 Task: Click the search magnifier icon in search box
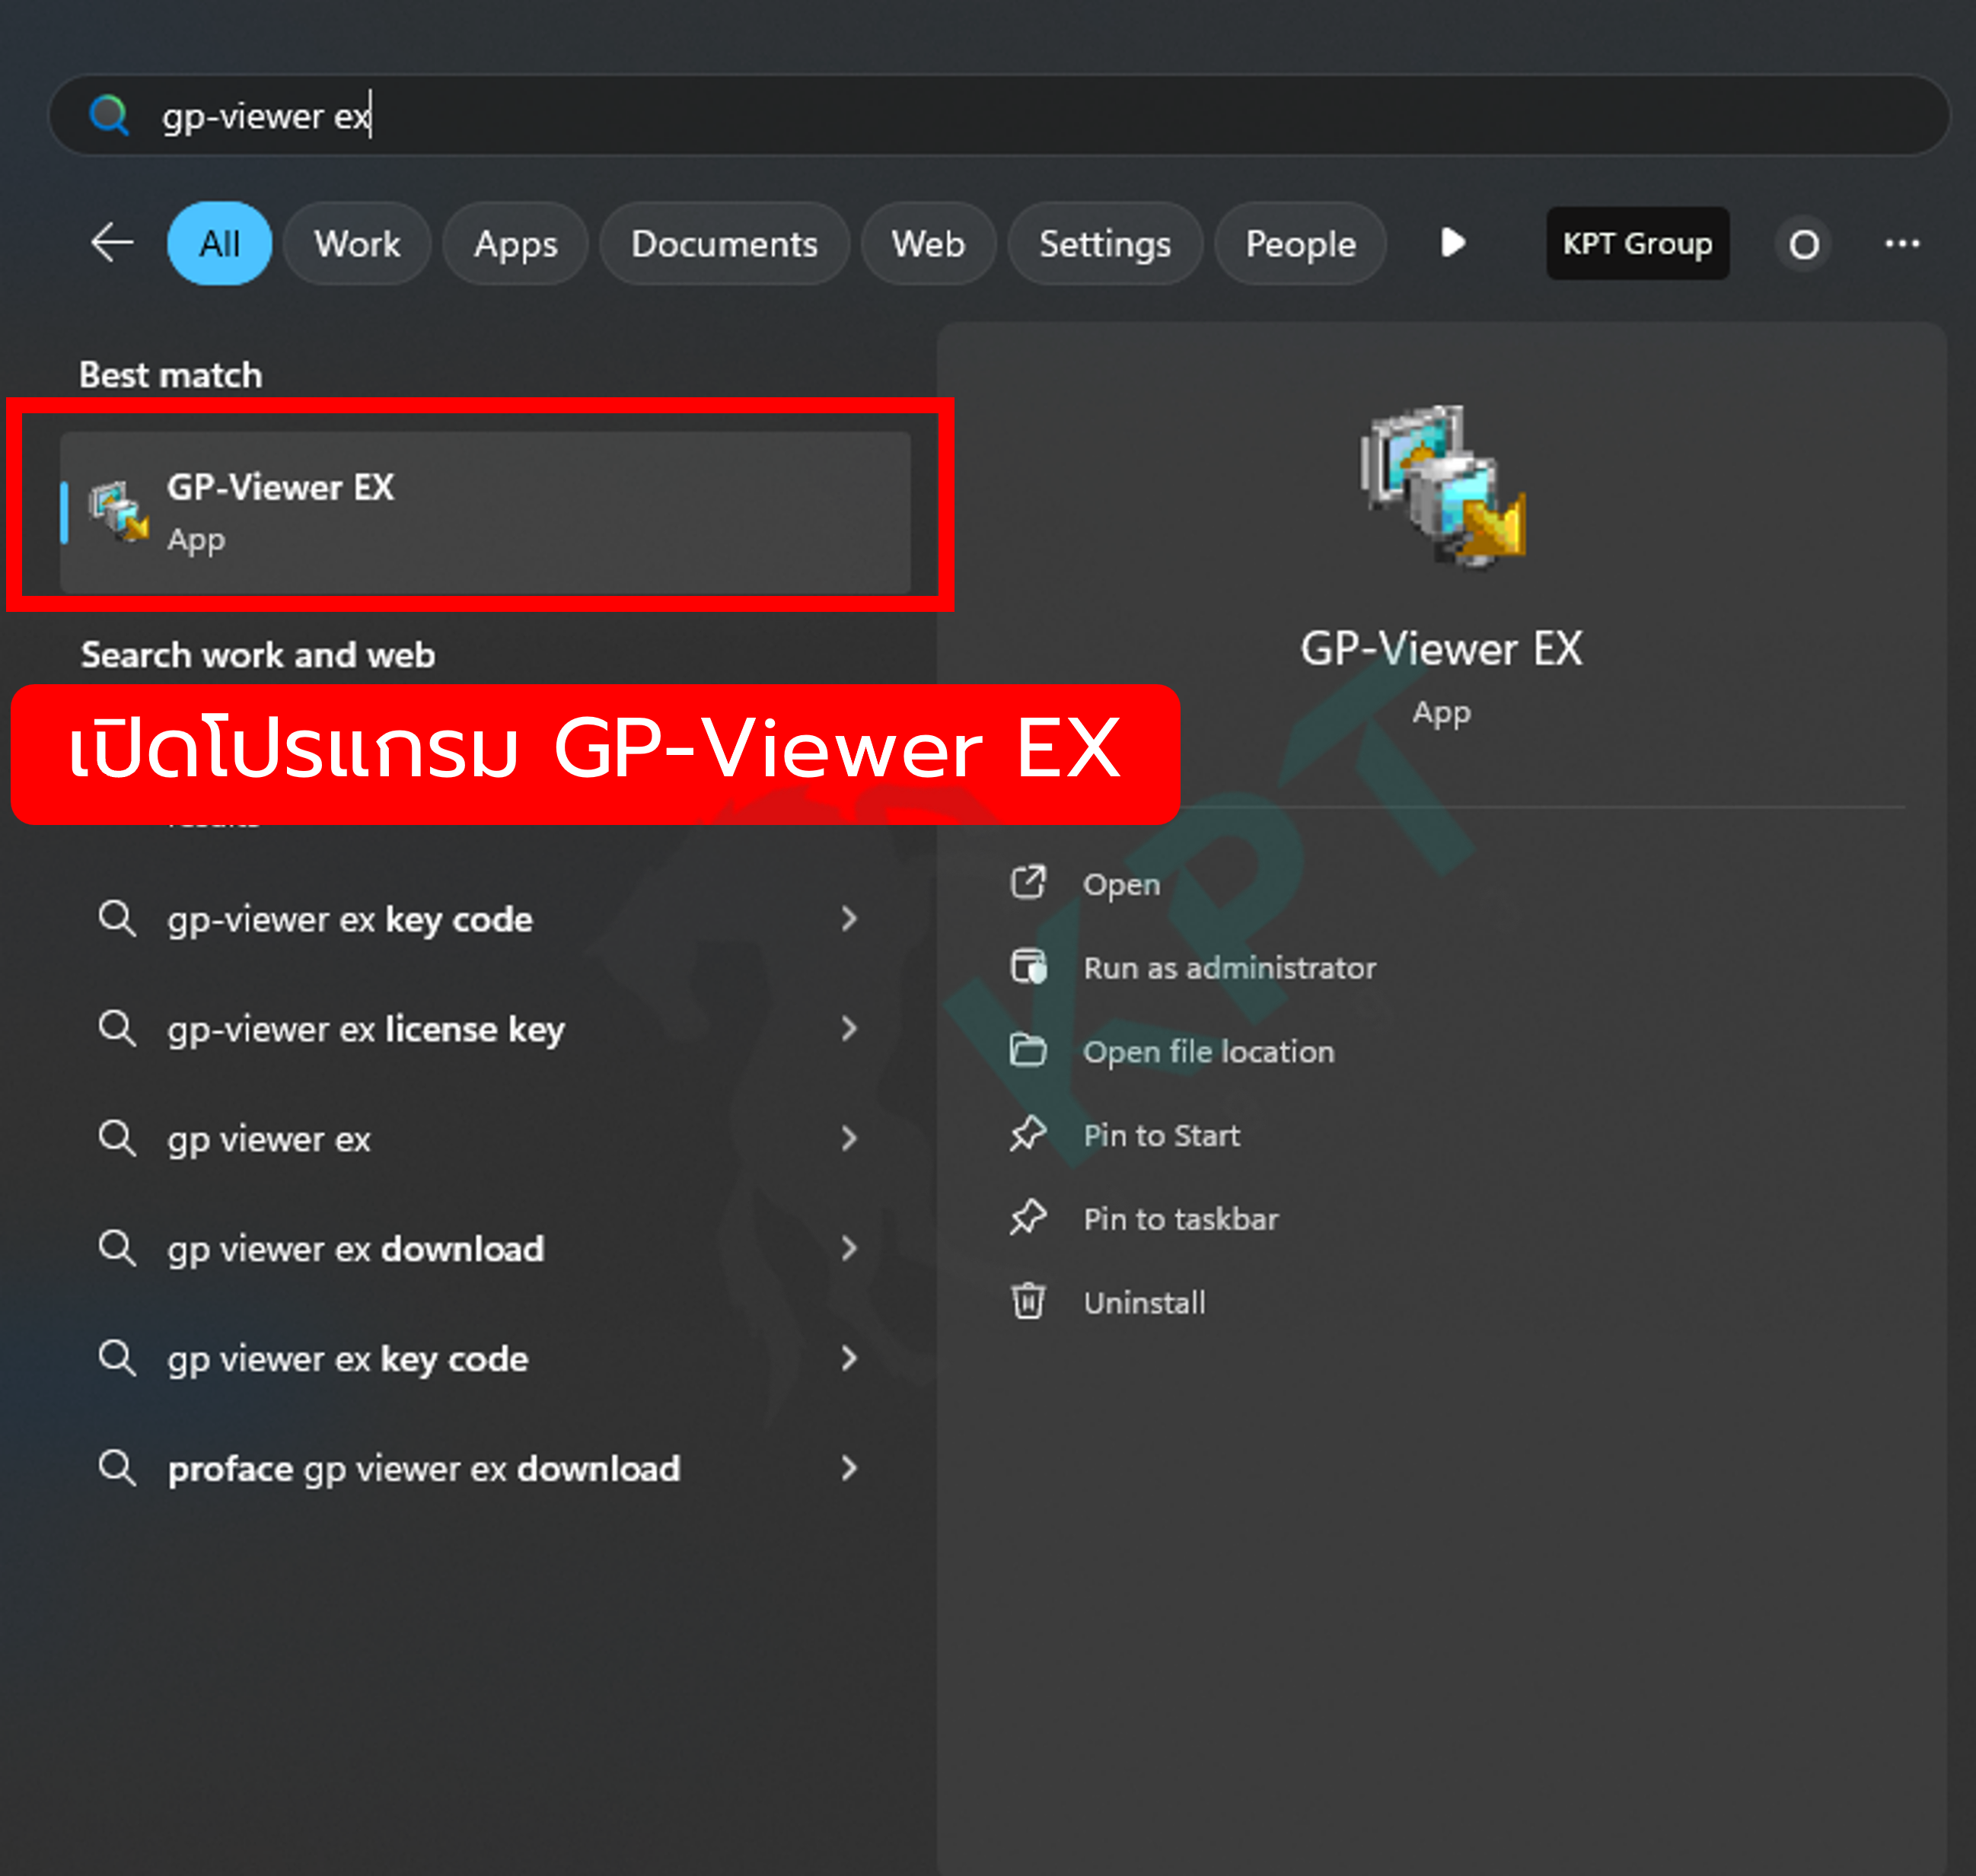pyautogui.click(x=109, y=115)
